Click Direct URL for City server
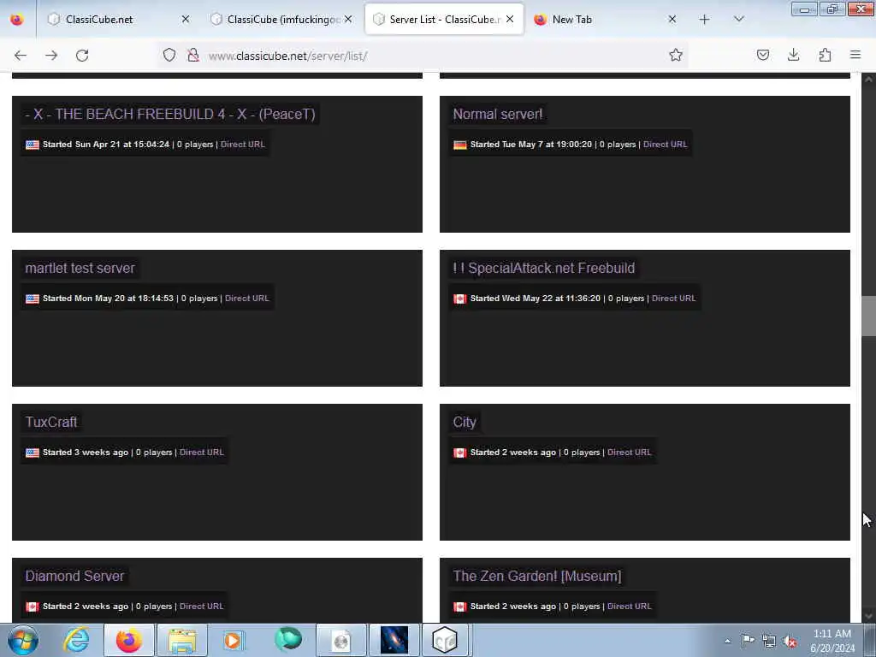876x657 pixels. pyautogui.click(x=629, y=452)
